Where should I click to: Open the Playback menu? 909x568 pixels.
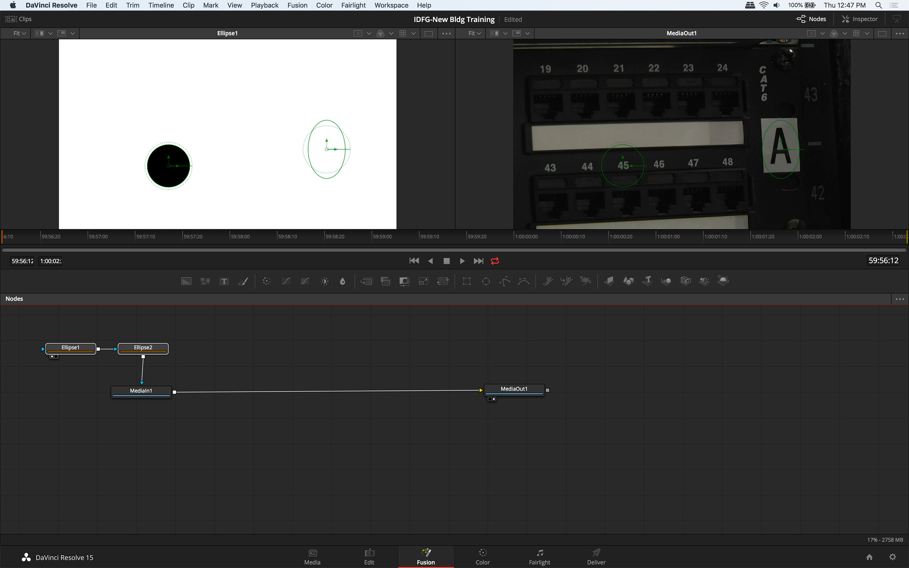(265, 5)
